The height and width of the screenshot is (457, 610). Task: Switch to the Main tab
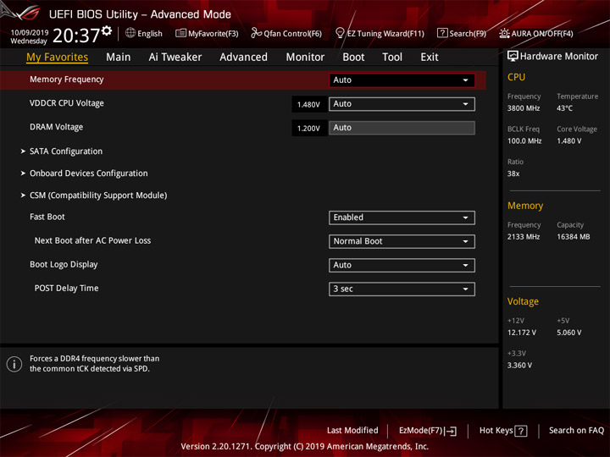click(x=119, y=58)
